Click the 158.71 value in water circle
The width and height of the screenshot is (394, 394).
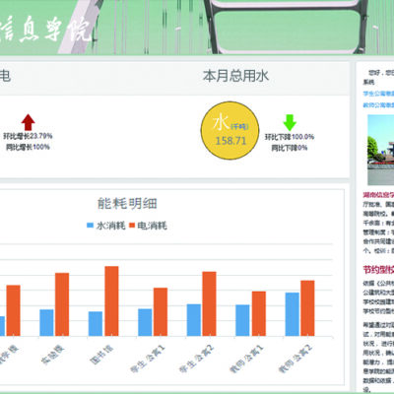pos(230,141)
